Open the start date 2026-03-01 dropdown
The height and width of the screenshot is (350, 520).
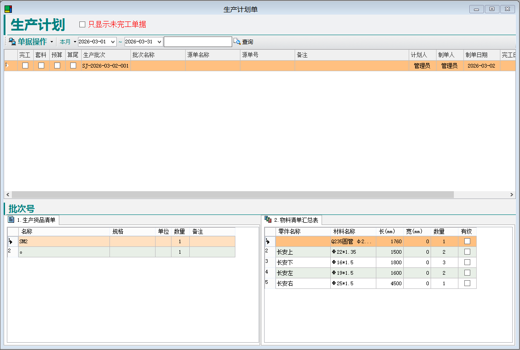pos(113,42)
